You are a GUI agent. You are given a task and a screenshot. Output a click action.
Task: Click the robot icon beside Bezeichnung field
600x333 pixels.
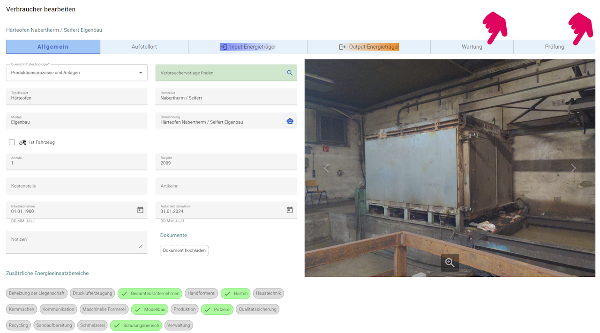(290, 121)
